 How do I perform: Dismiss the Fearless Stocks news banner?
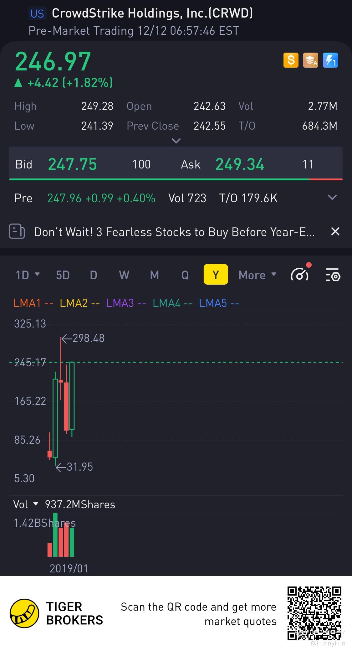pyautogui.click(x=335, y=232)
